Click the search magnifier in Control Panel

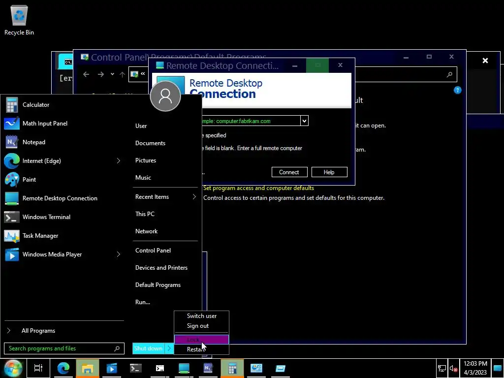coord(449,75)
